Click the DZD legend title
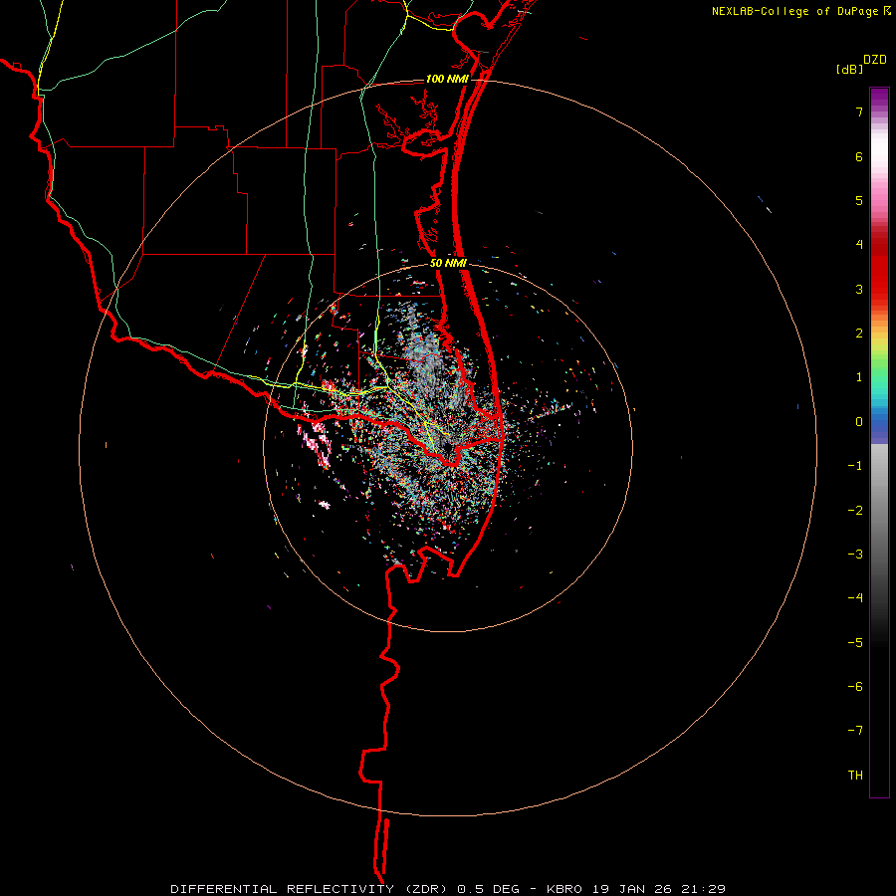The image size is (896, 896). point(875,60)
